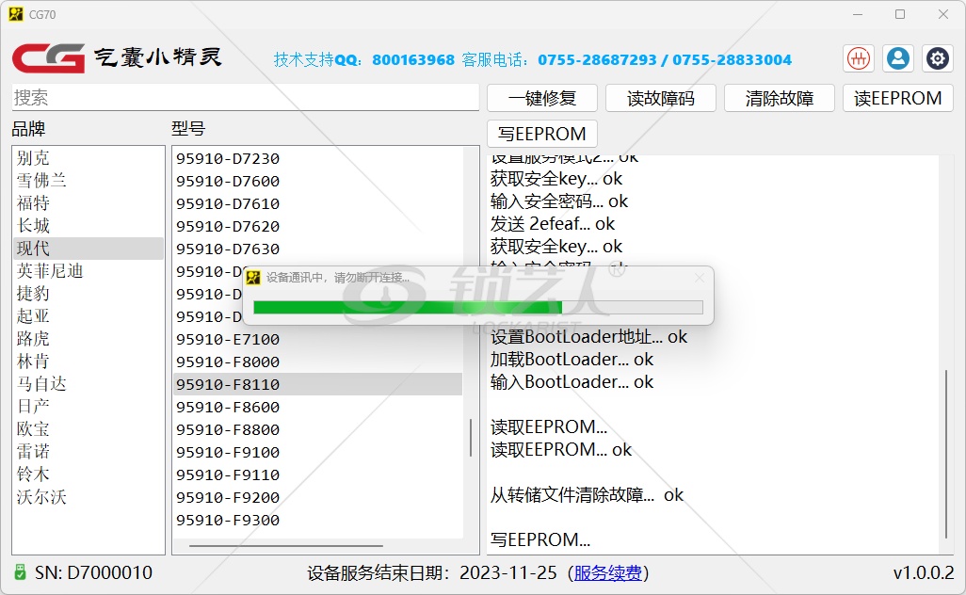Viewport: 966px width, 595px height.
Task: Click log line 设置BootLoader地址... ok
Action: click(588, 337)
